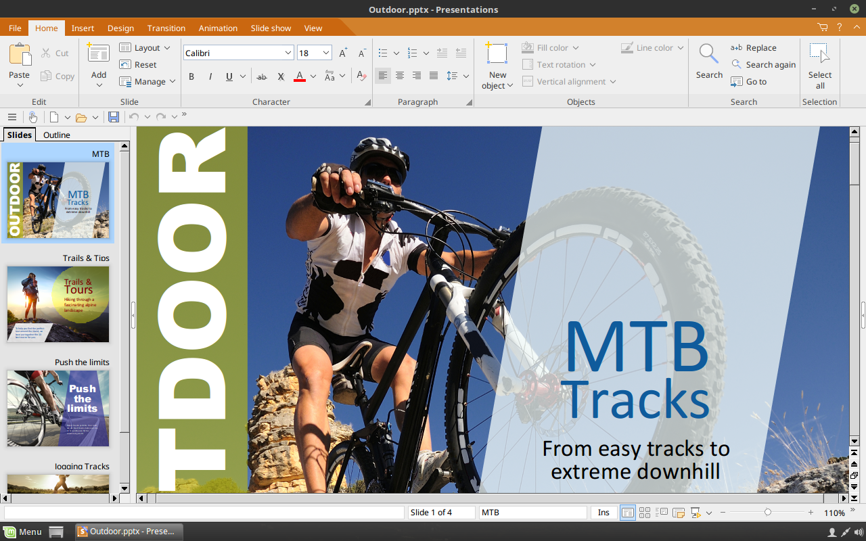The height and width of the screenshot is (541, 866).
Task: Click the Reset slide button
Action: coord(138,65)
